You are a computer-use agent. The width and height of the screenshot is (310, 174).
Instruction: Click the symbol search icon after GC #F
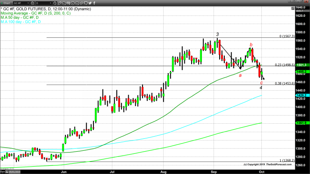click(x=33, y=3)
